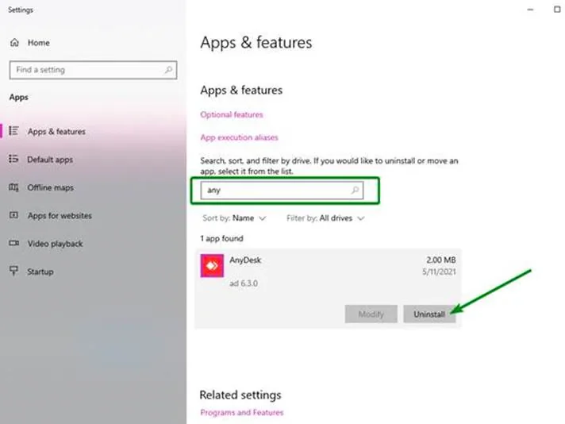
Task: Click the Apps & features sidebar icon
Action: [13, 131]
